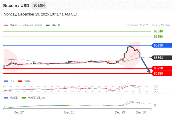The image size is (173, 117).
Task: Select the MA 50 legend label
Action: pyautogui.click(x=56, y=25)
